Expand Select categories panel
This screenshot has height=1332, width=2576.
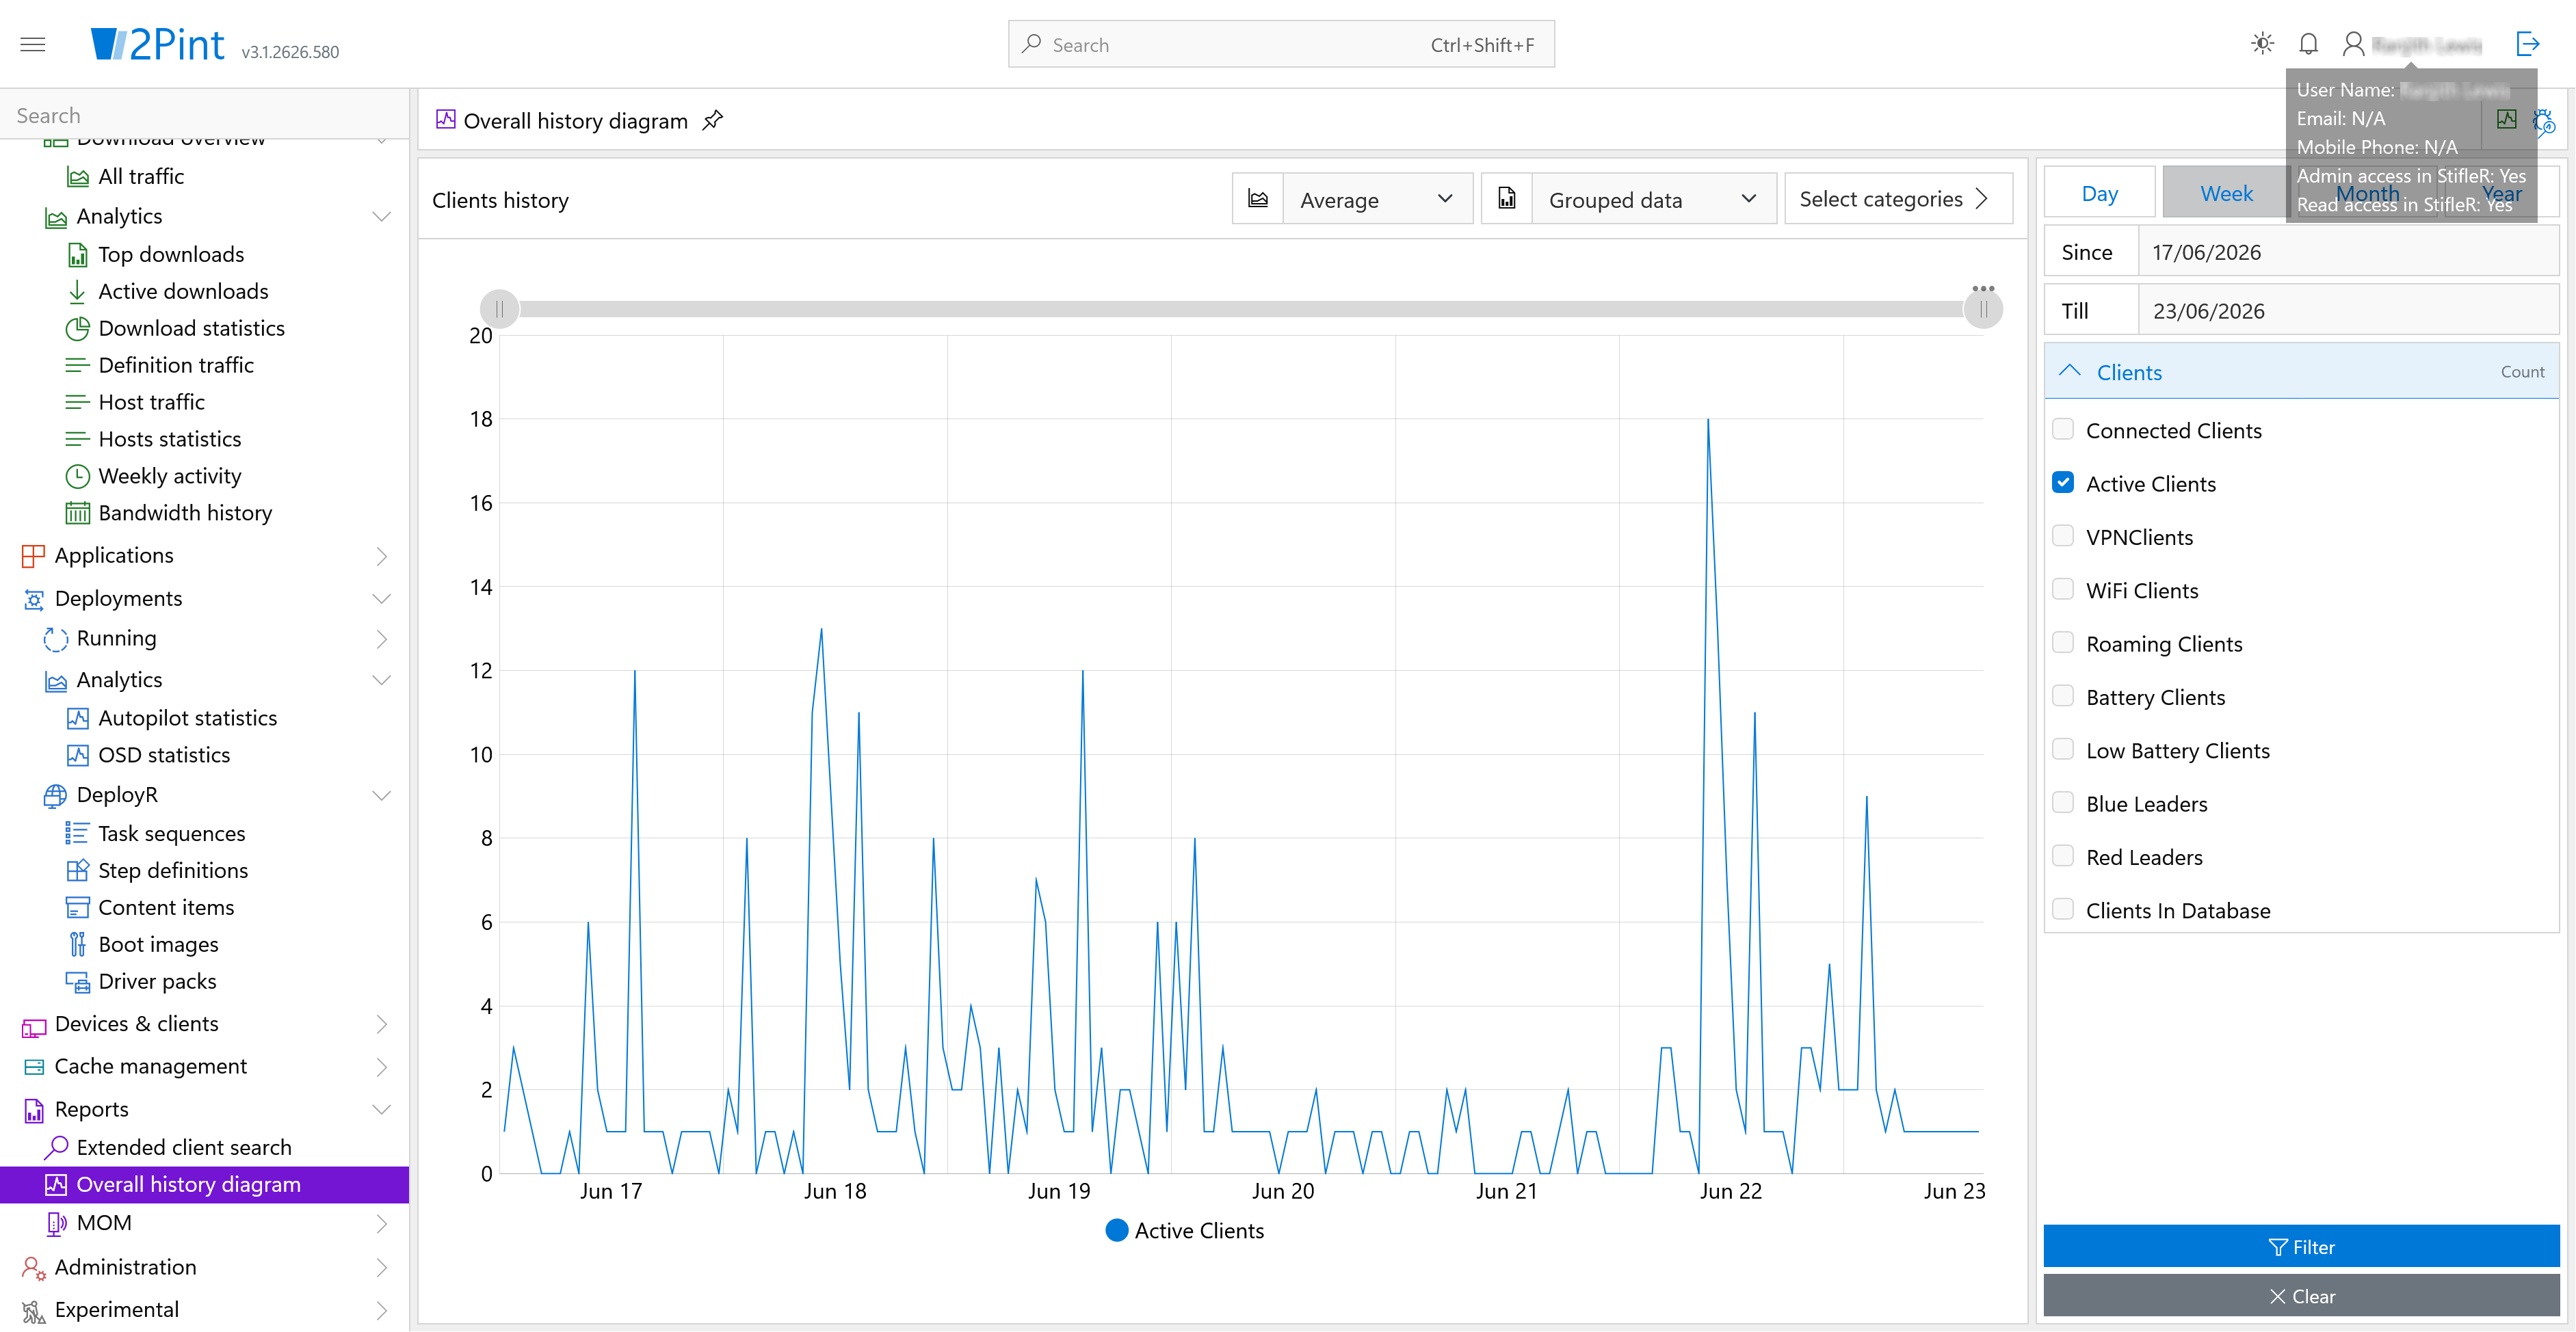1897,199
